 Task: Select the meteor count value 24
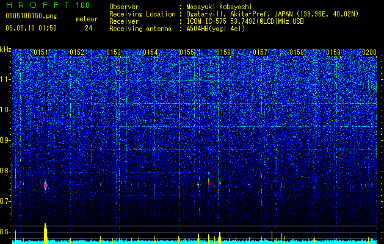pos(89,28)
